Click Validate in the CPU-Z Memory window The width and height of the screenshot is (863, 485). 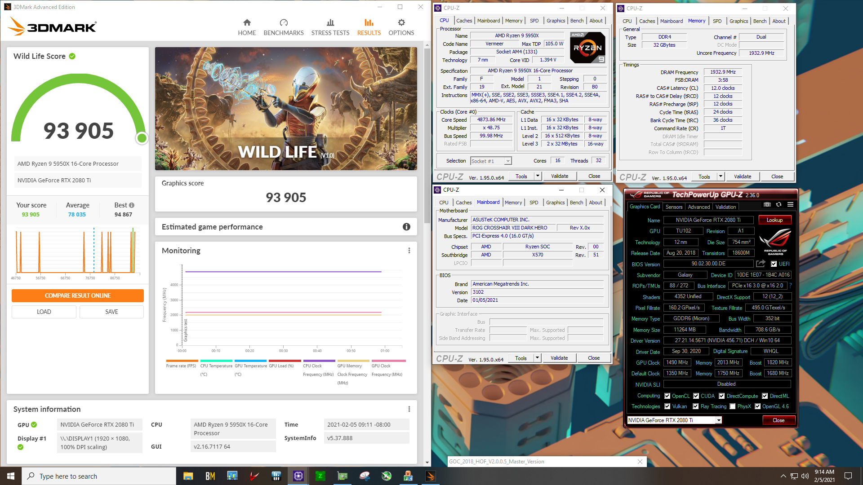coord(743,176)
